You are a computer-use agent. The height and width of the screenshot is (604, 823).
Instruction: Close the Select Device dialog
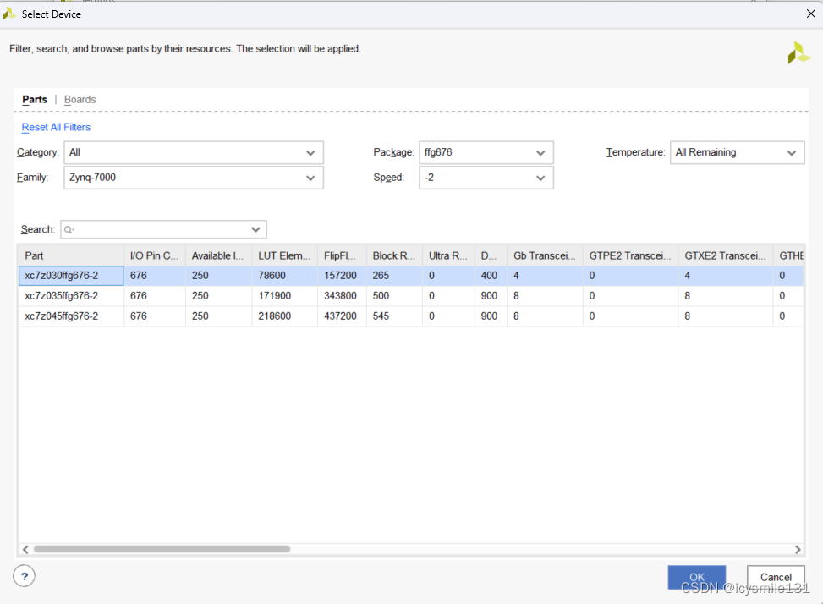tap(810, 14)
